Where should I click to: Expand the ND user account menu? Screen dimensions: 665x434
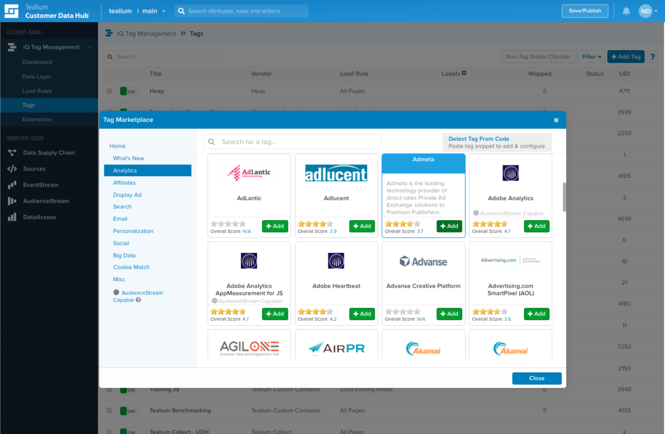(x=649, y=11)
